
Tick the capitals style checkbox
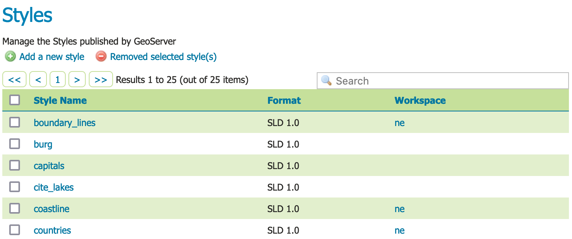15,166
